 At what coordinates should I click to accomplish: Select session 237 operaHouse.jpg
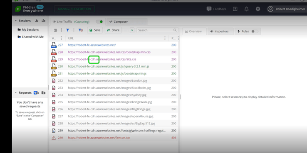(x=114, y=117)
